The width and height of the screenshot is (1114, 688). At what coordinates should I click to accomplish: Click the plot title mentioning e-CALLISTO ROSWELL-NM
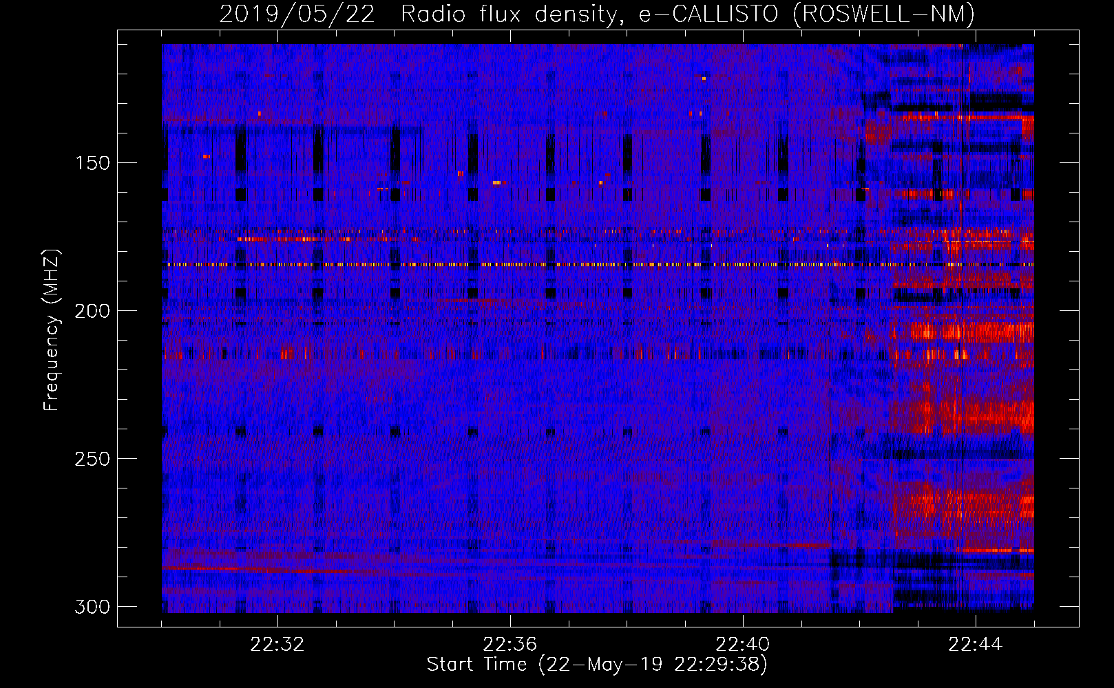tap(597, 14)
